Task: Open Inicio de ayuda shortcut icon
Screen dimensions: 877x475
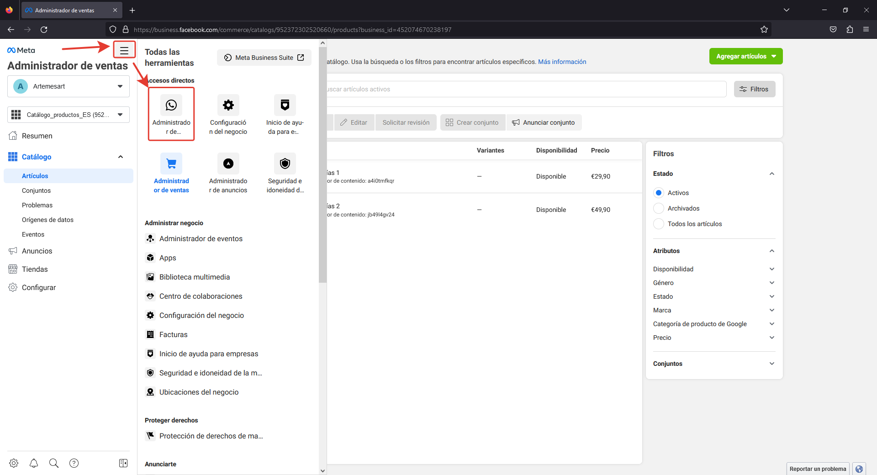Action: click(285, 105)
